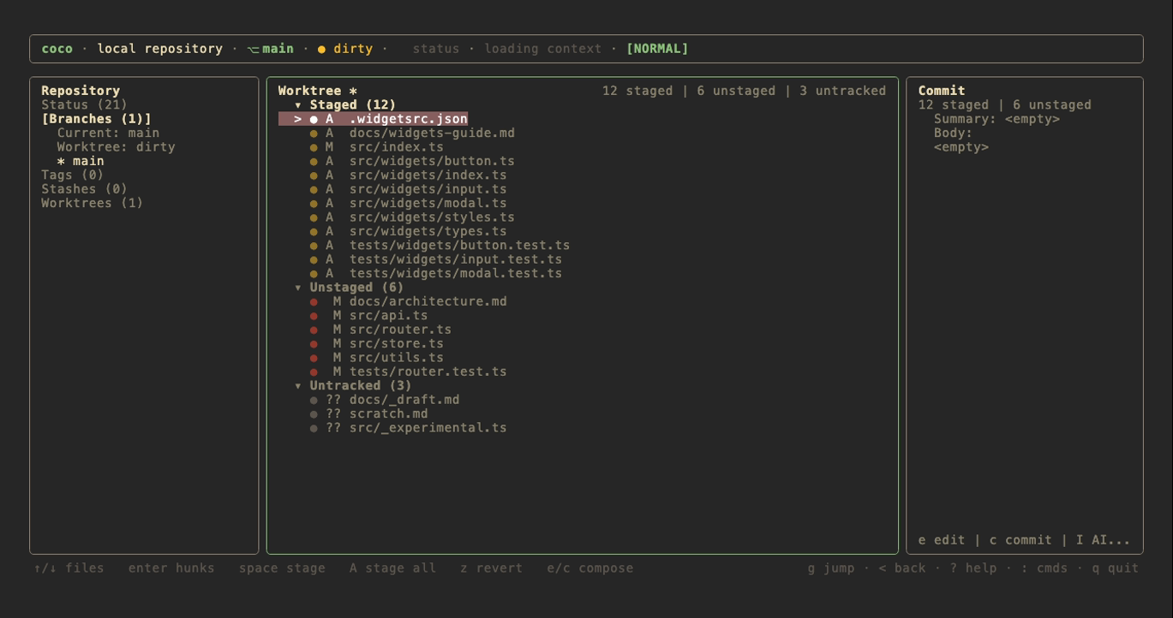The height and width of the screenshot is (618, 1173).
Task: Select the file .widgetsrc.json
Action: point(409,119)
